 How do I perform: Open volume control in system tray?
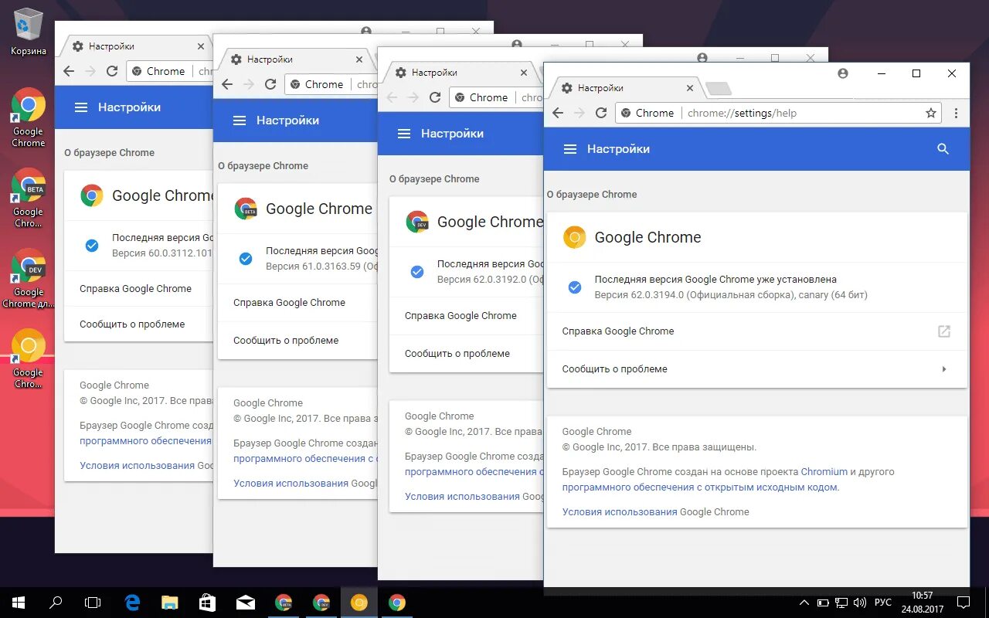coord(860,603)
